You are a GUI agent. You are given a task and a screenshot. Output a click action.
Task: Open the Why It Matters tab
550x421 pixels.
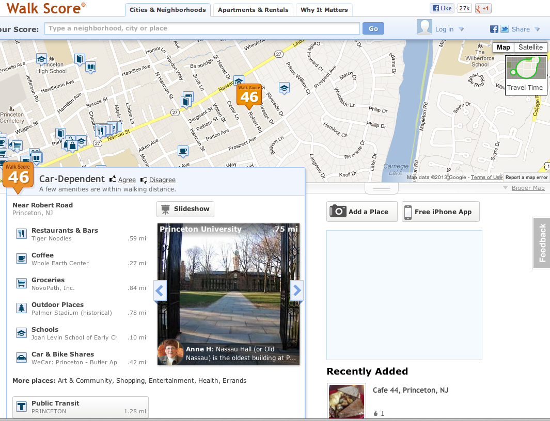point(324,10)
